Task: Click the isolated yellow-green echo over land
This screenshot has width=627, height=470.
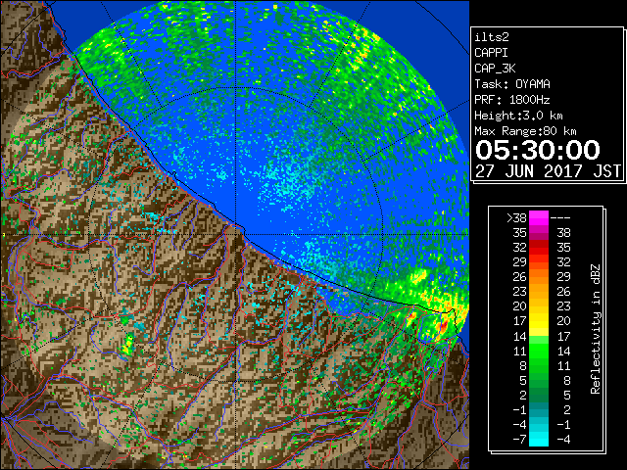Action: [x=128, y=345]
